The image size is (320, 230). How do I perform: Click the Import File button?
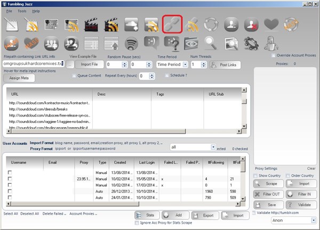pyautogui.click(x=89, y=64)
